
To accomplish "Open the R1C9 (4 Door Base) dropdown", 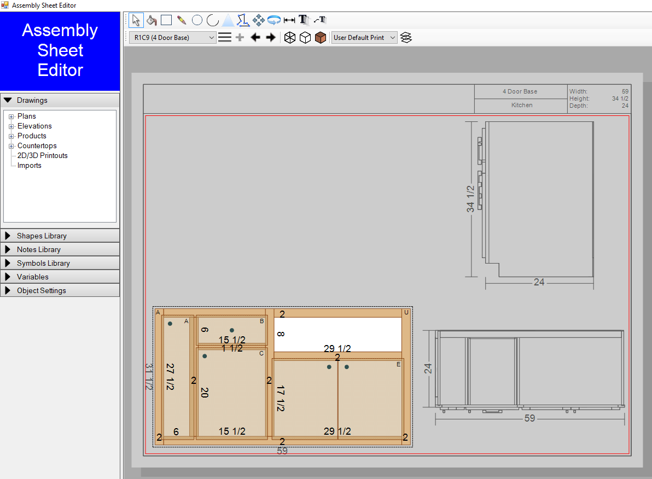I will tap(172, 38).
